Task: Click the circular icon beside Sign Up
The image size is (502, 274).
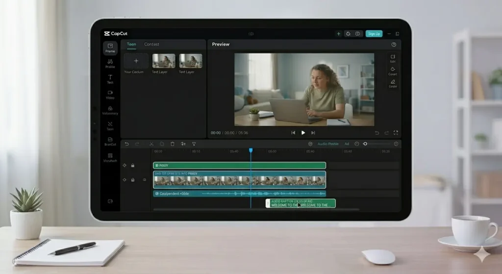Action: [x=357, y=34]
